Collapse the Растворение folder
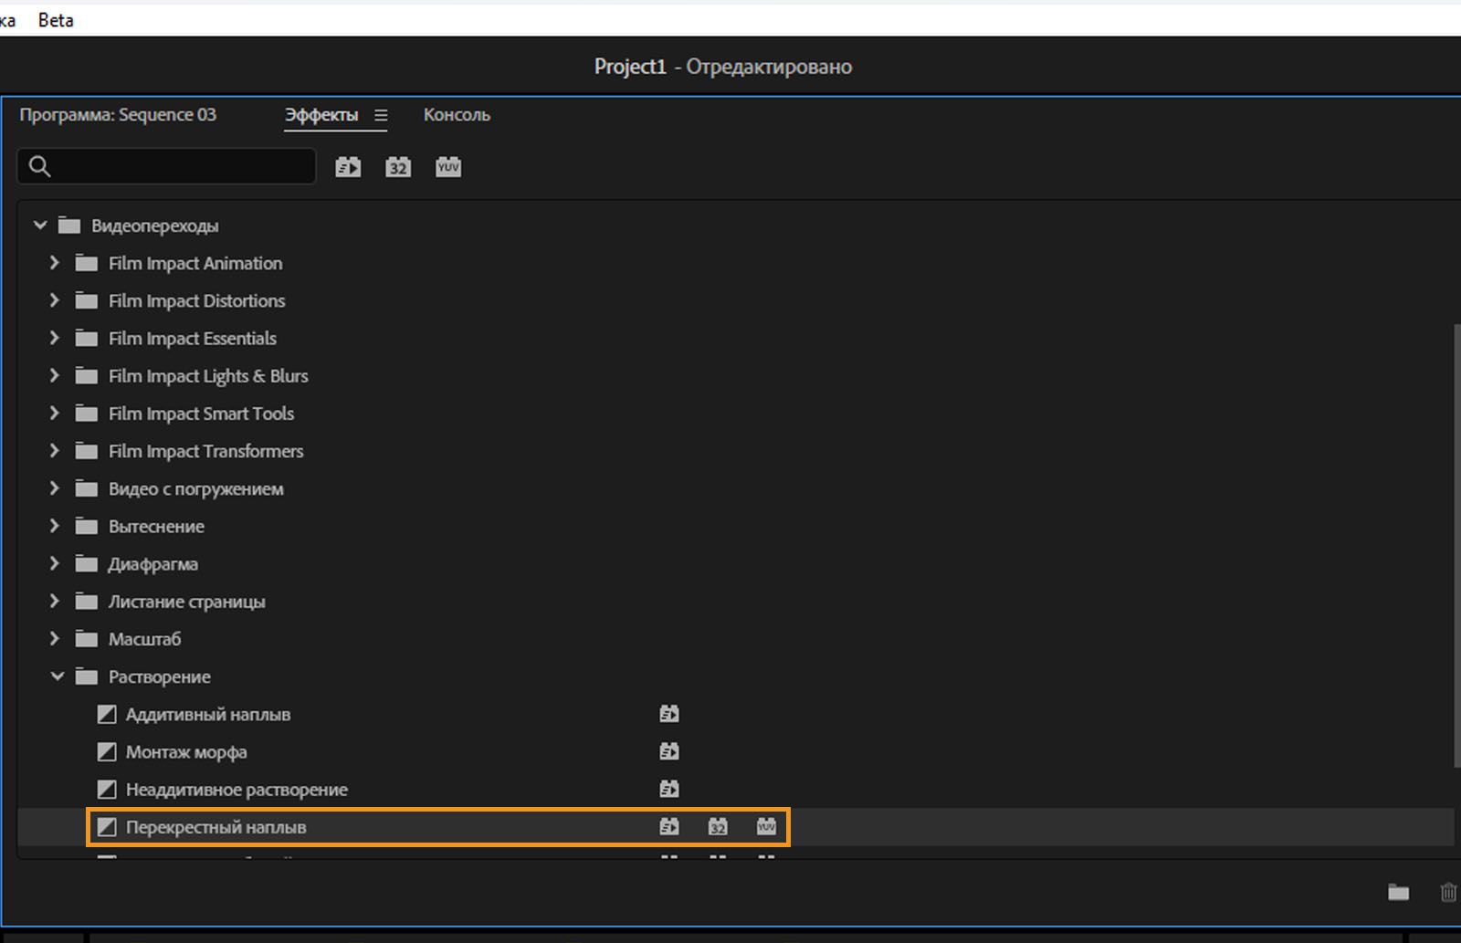This screenshot has height=943, width=1461. coord(58,676)
